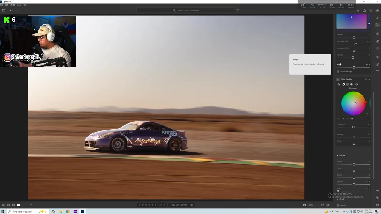The height and width of the screenshot is (214, 381).
Task: Open the Copy Edit Settings gear icon
Action: pyautogui.click(x=192, y=205)
